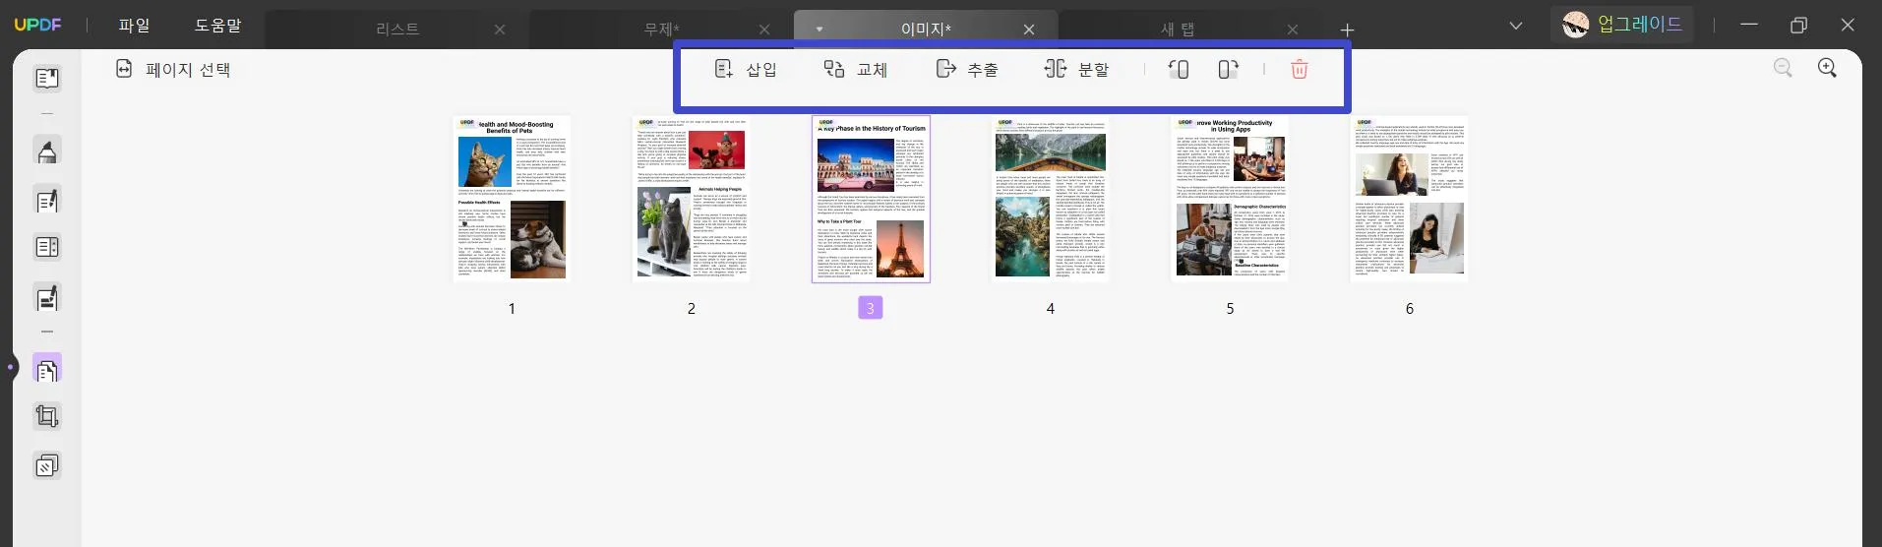
Task: Select page 4 thumbnail with lake boat
Action: [1050, 199]
